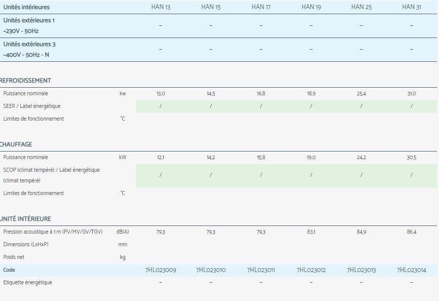
Task: Select the Unités extérieures 3 row label
Action: 29,44
